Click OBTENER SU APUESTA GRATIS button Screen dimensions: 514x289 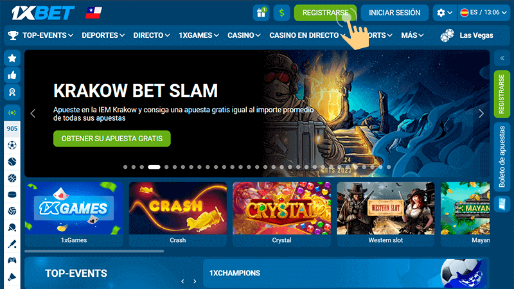[112, 139]
